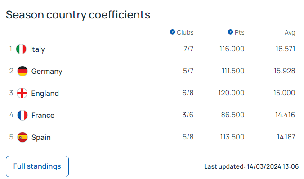Click the Italy country name

37,49
